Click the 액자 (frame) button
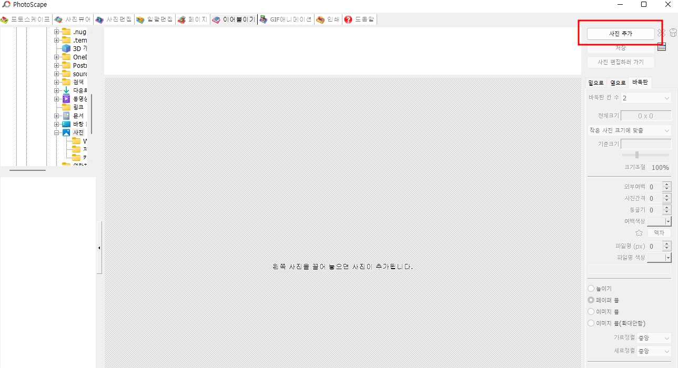This screenshot has height=368, width=678. [659, 232]
